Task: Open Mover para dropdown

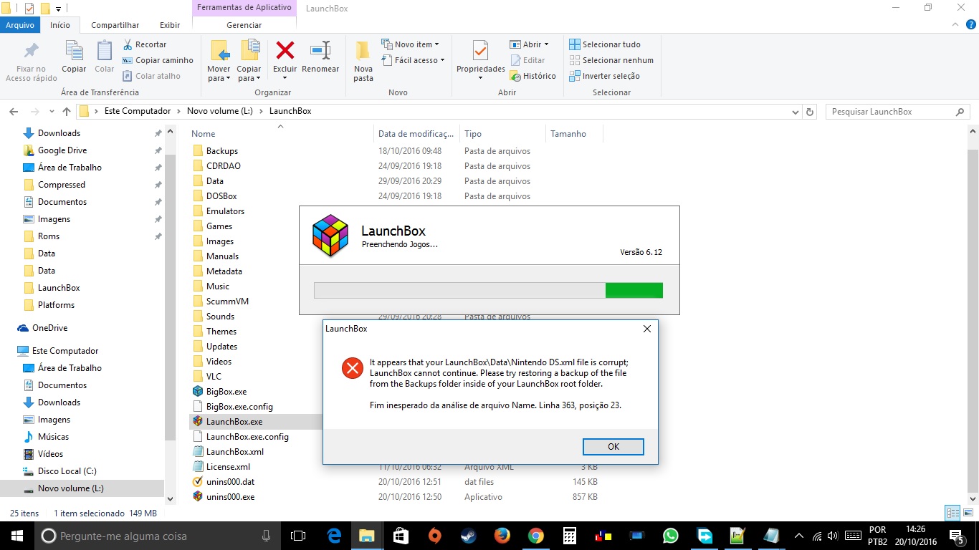Action: pos(219,74)
